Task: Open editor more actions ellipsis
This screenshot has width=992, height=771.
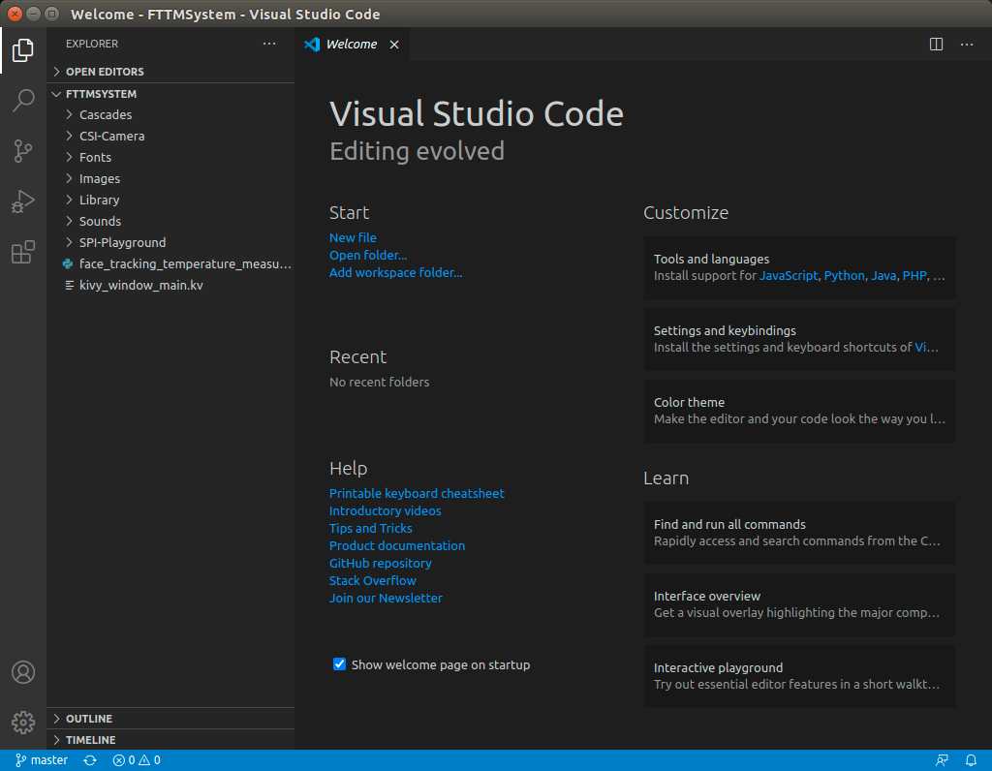Action: pos(967,45)
